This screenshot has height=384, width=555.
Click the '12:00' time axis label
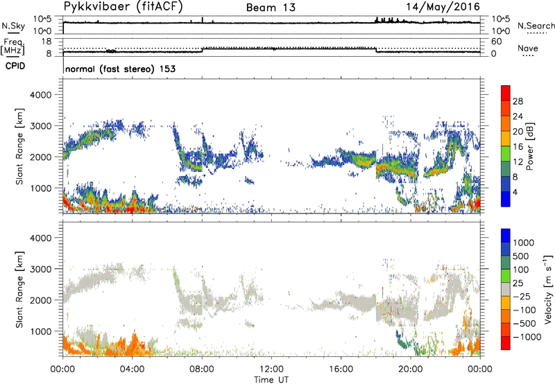tap(271, 369)
